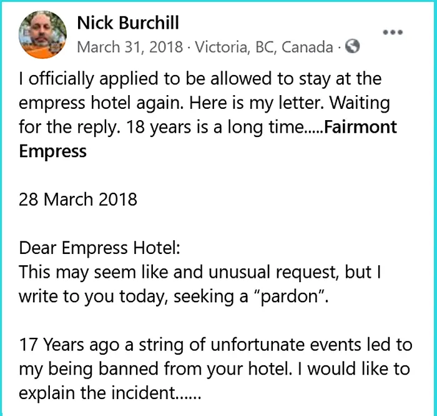The width and height of the screenshot is (437, 416).
Task: Open the Victoria, BC, Canada location link
Action: [x=264, y=47]
